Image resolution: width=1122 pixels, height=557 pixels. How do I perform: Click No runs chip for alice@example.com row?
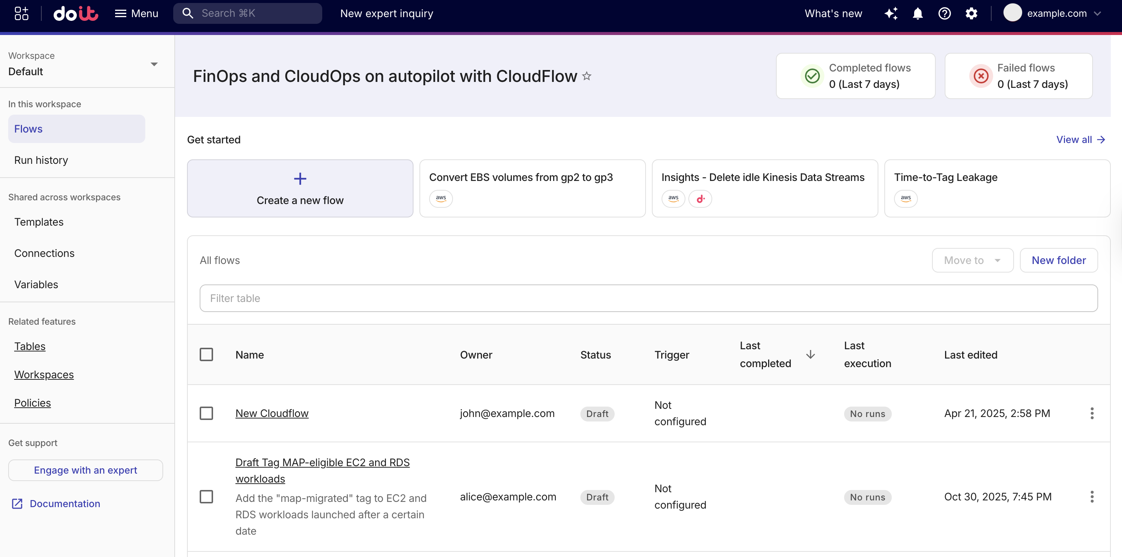[867, 497]
